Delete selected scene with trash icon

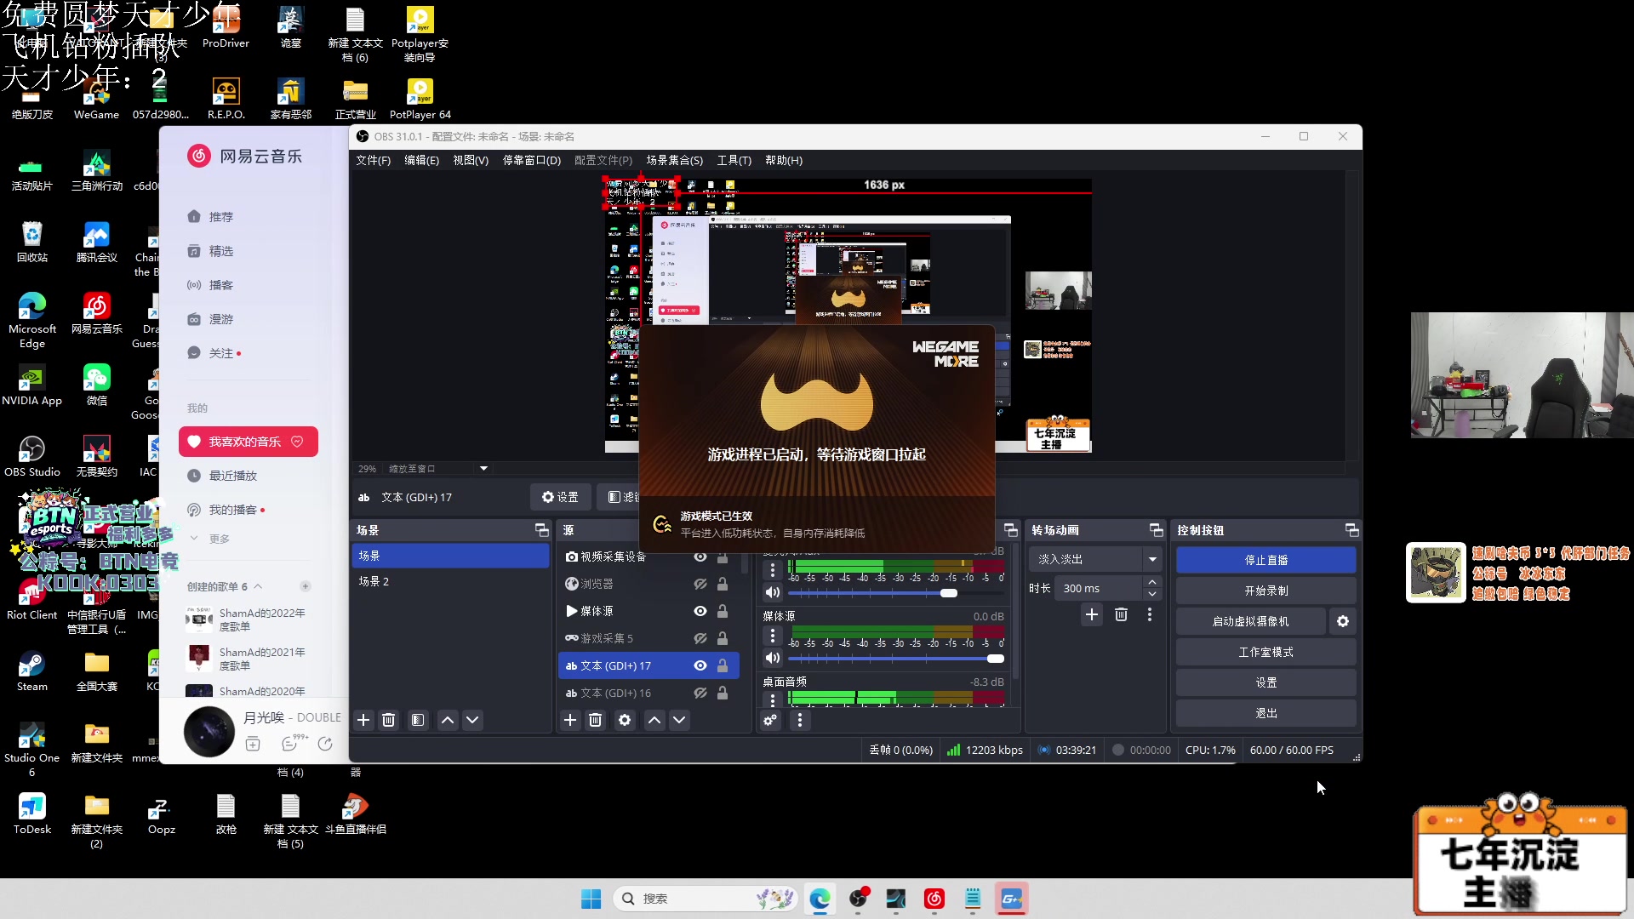pyautogui.click(x=389, y=720)
